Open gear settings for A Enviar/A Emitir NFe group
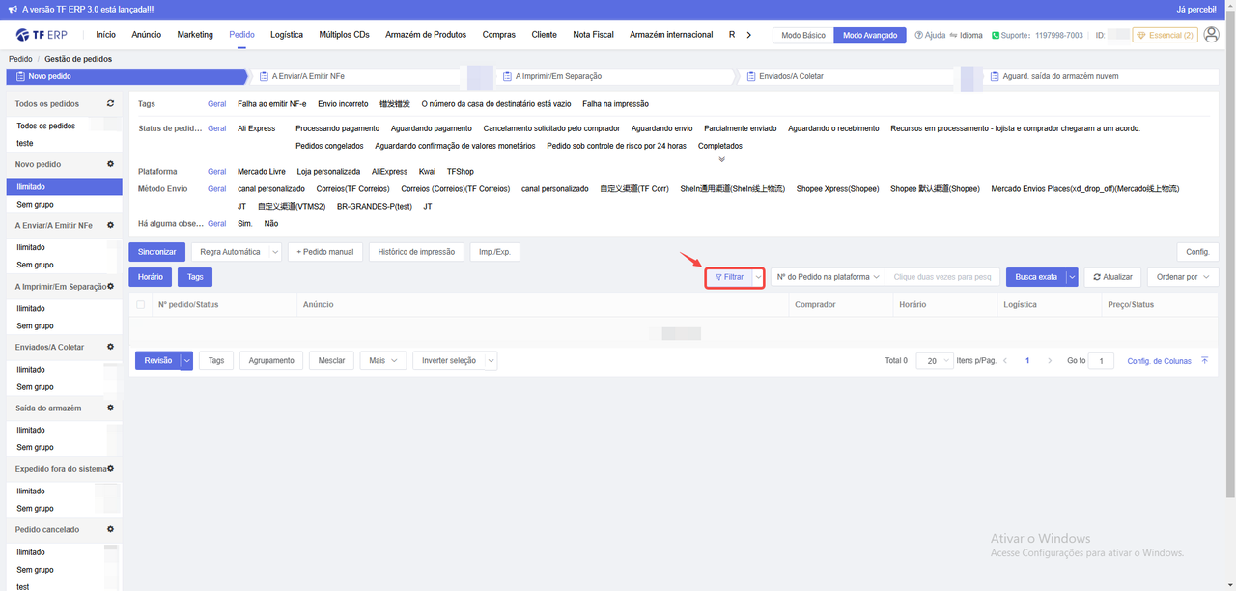 pos(110,225)
